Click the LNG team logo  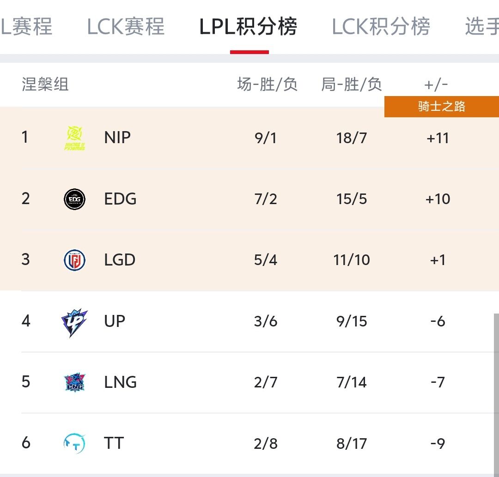tap(74, 382)
